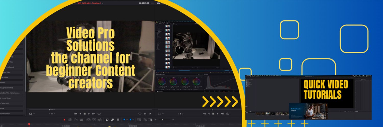This screenshot has height=127, width=383.
Task: Select the 'Over Shape' title preset
Action: (11, 114)
